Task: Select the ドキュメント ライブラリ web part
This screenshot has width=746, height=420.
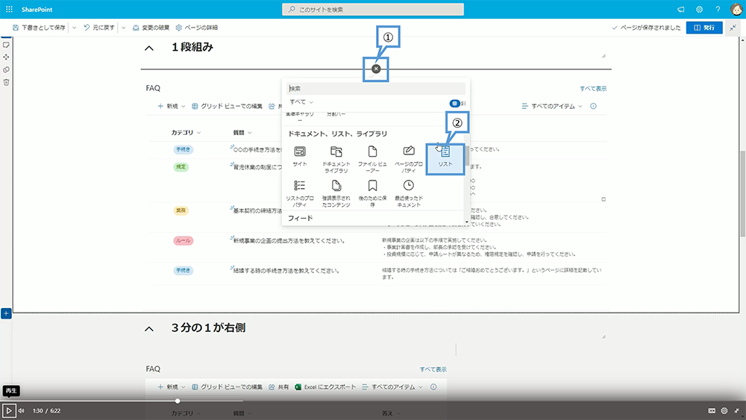Action: pos(336,159)
